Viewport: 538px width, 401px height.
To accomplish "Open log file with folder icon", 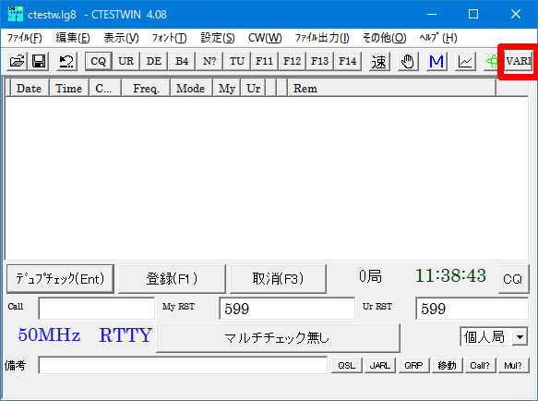I will click(17, 62).
